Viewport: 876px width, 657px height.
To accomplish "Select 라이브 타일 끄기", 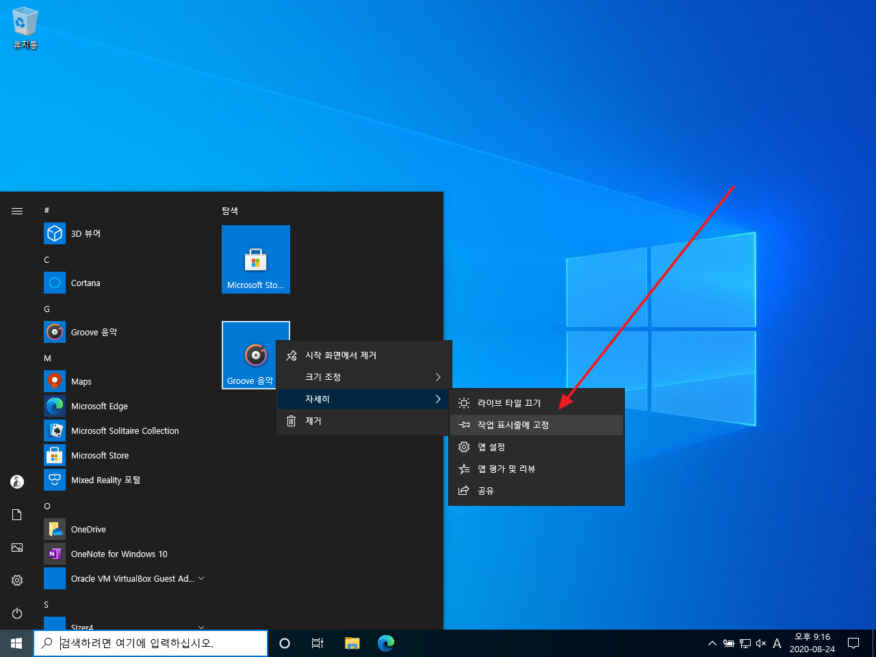I will 537,403.
